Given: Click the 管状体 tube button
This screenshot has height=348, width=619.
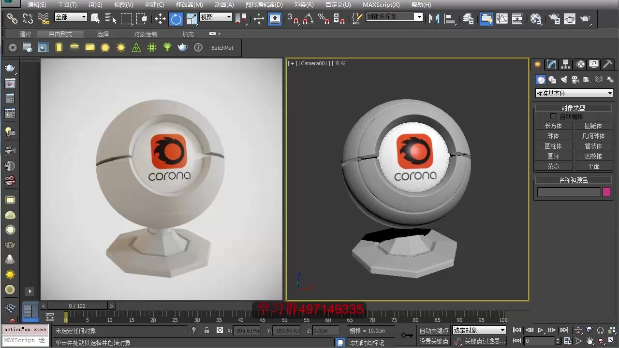Looking at the screenshot, I should (593, 146).
